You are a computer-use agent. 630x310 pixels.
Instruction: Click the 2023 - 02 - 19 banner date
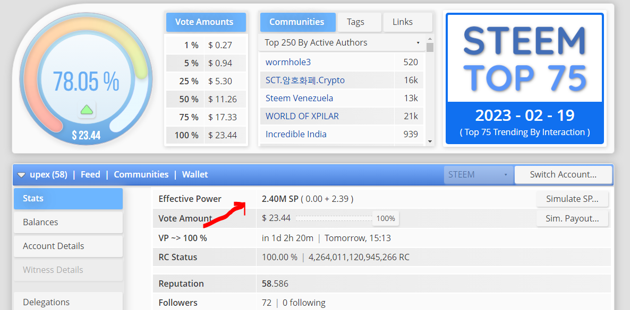[525, 116]
